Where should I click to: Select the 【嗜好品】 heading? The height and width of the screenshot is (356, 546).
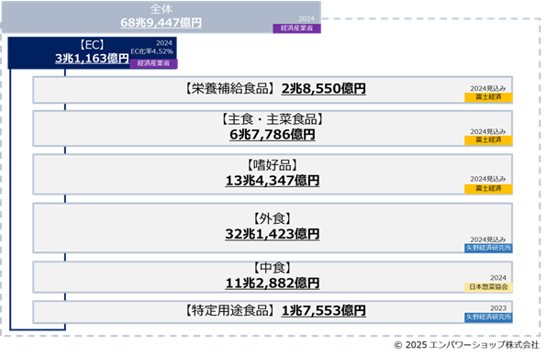click(x=273, y=165)
